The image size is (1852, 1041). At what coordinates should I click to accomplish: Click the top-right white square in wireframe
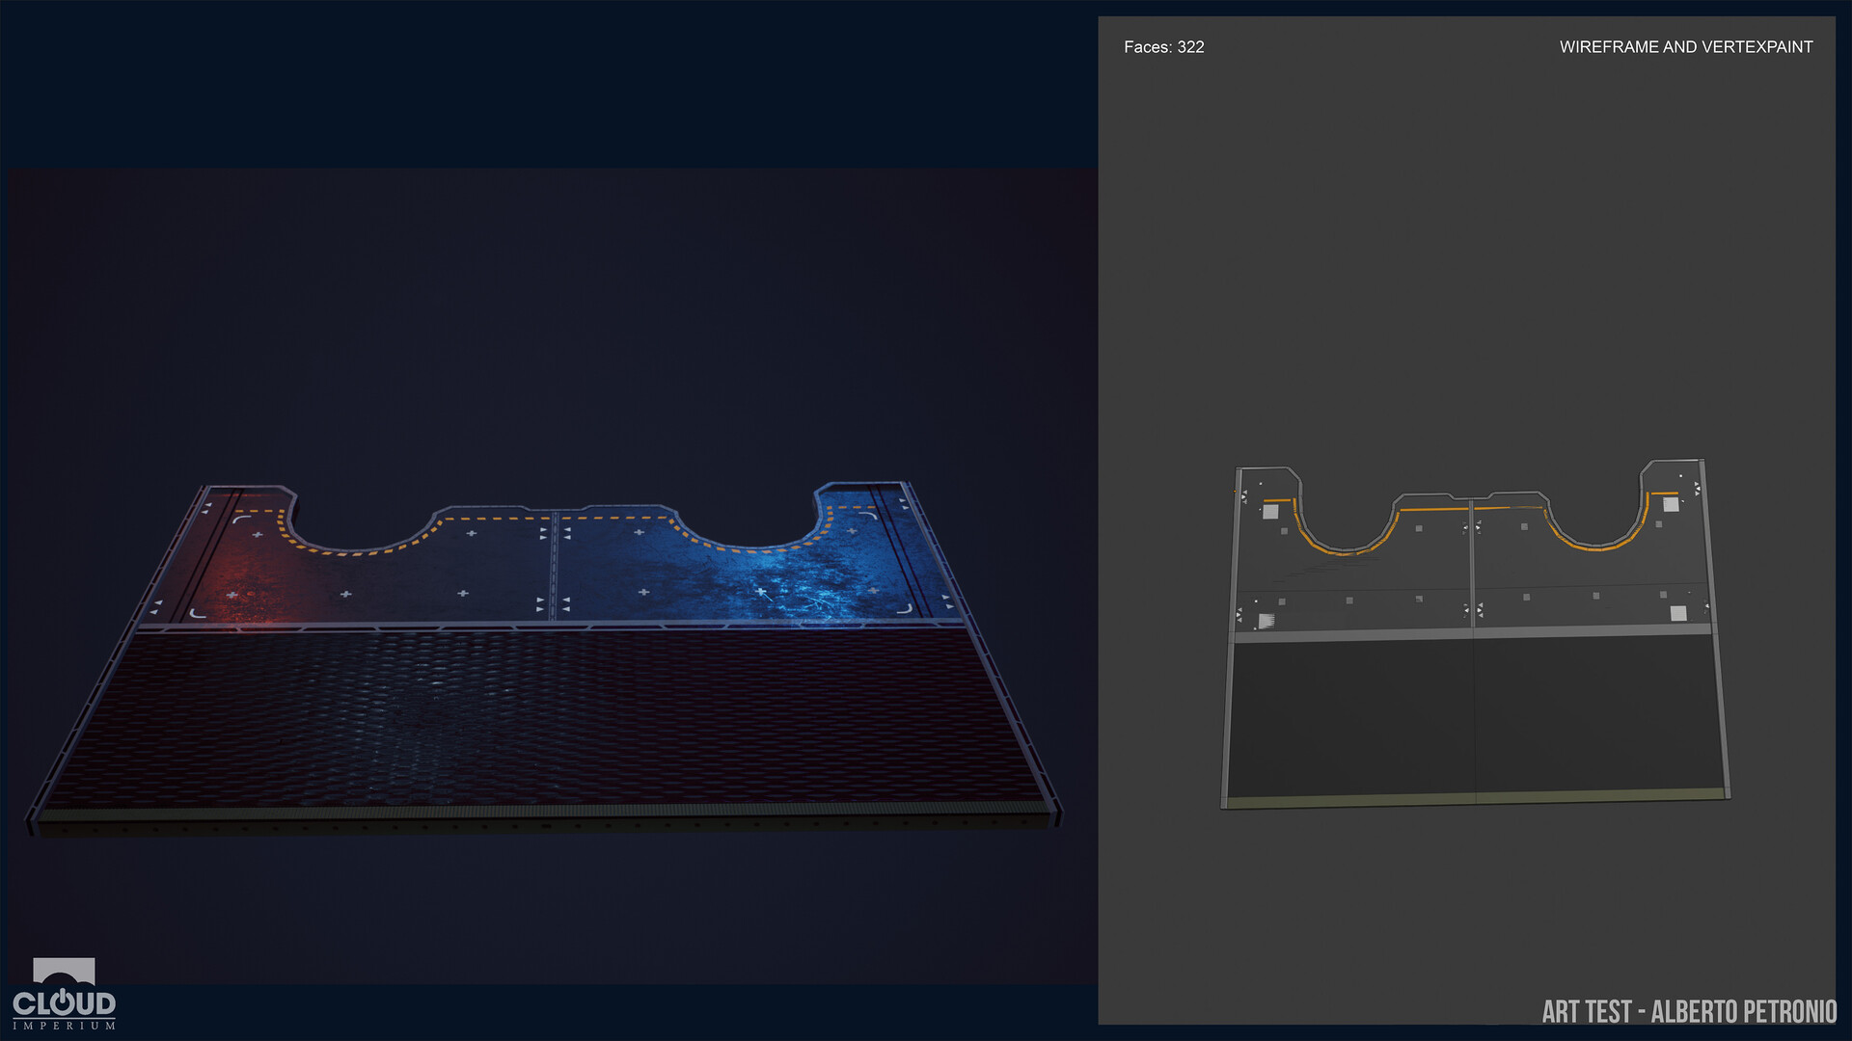pyautogui.click(x=1671, y=504)
